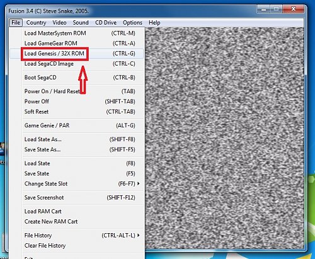Image resolution: width=315 pixels, height=259 pixels.
Task: Open the CD Drive menu
Action: pyautogui.click(x=106, y=23)
